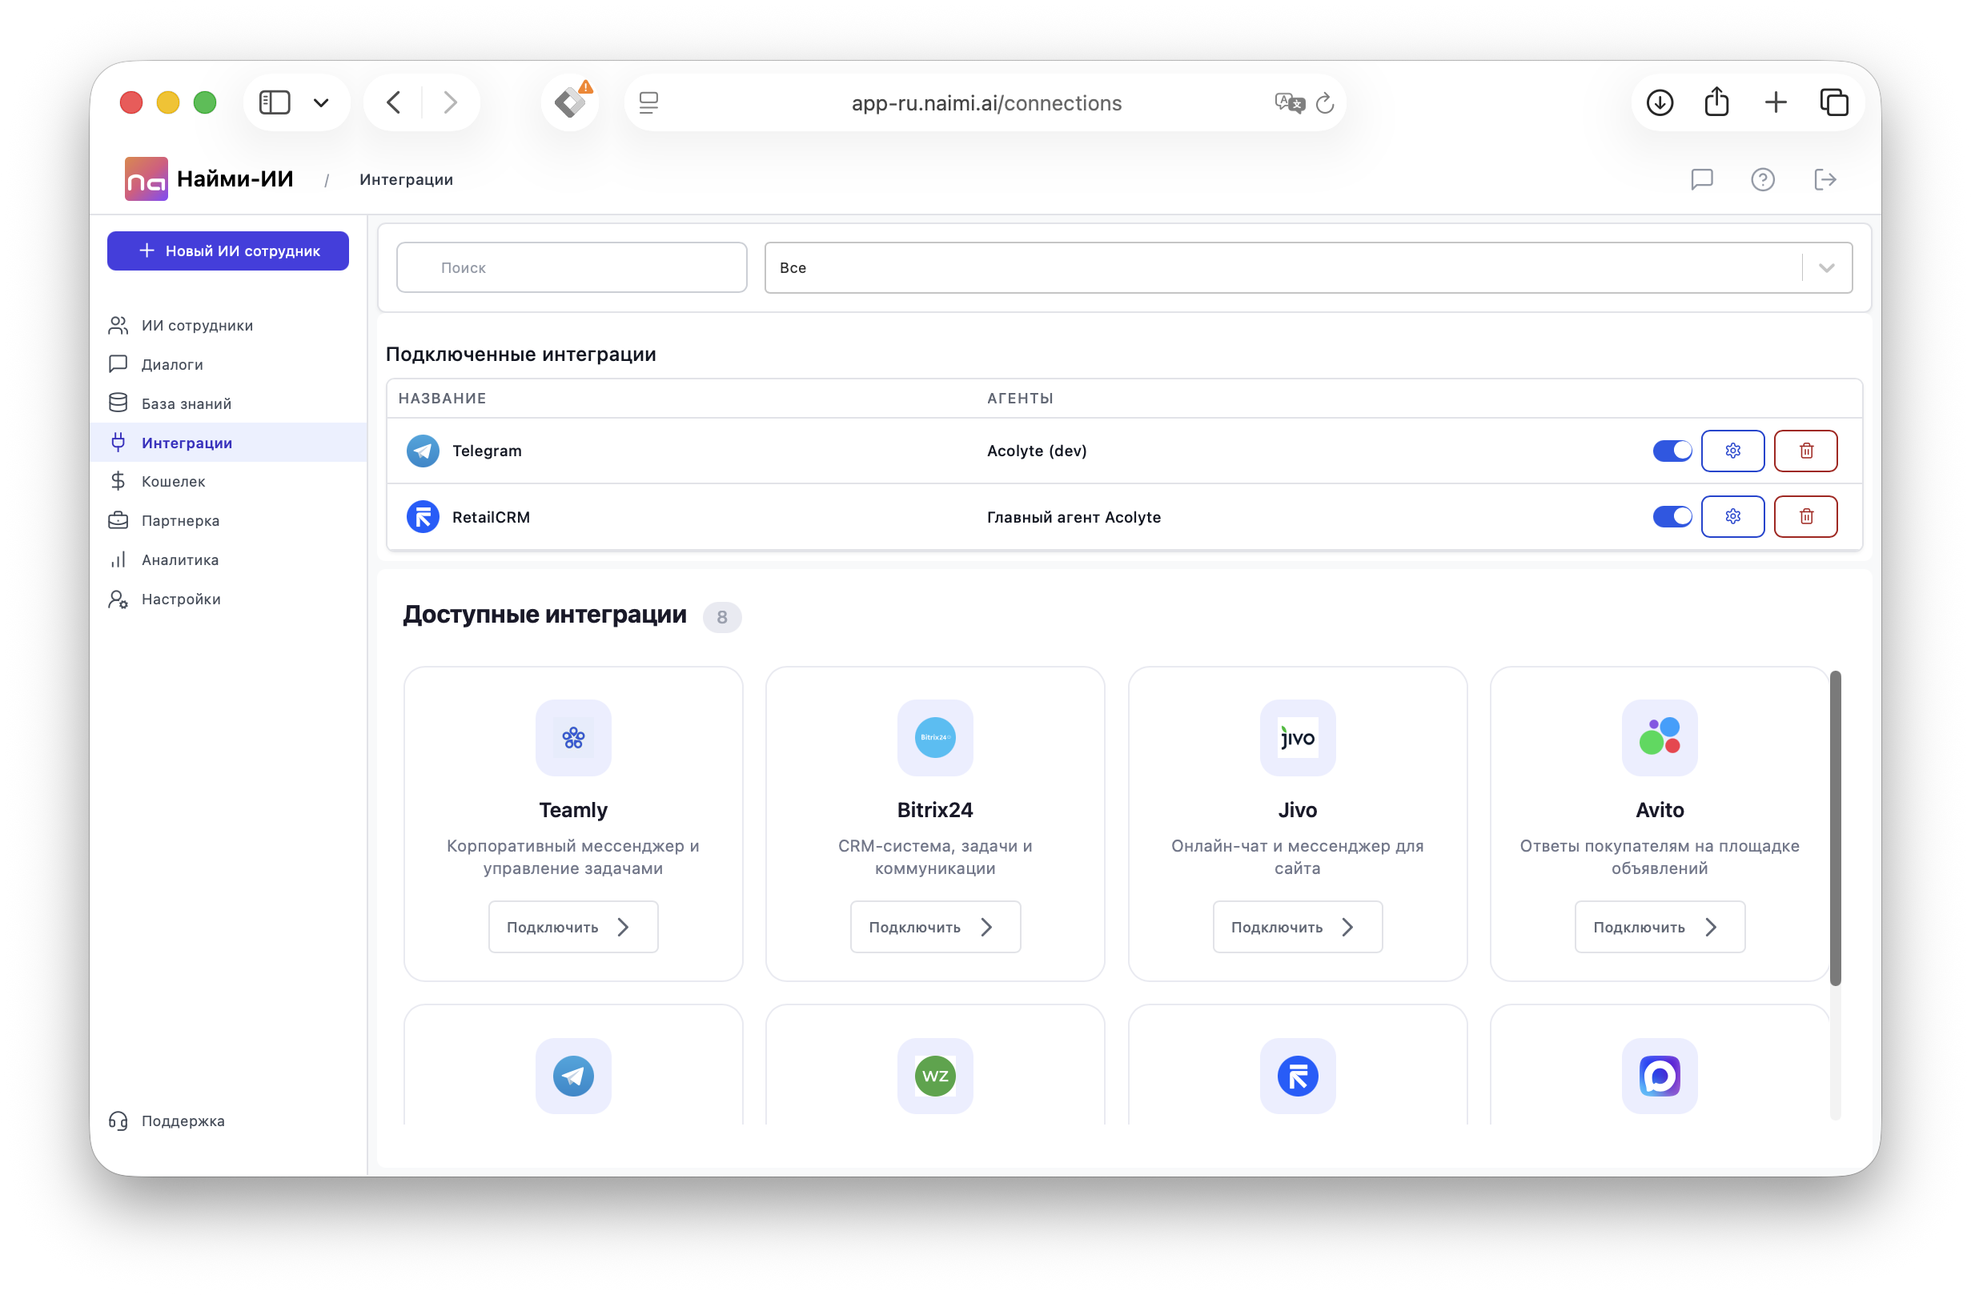Click the Acolyte (dev) agent cell

coord(1037,451)
